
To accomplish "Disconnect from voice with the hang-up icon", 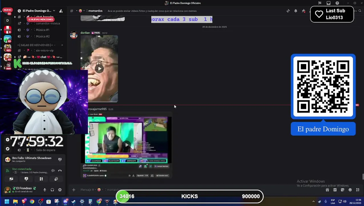I will [x=60, y=171].
